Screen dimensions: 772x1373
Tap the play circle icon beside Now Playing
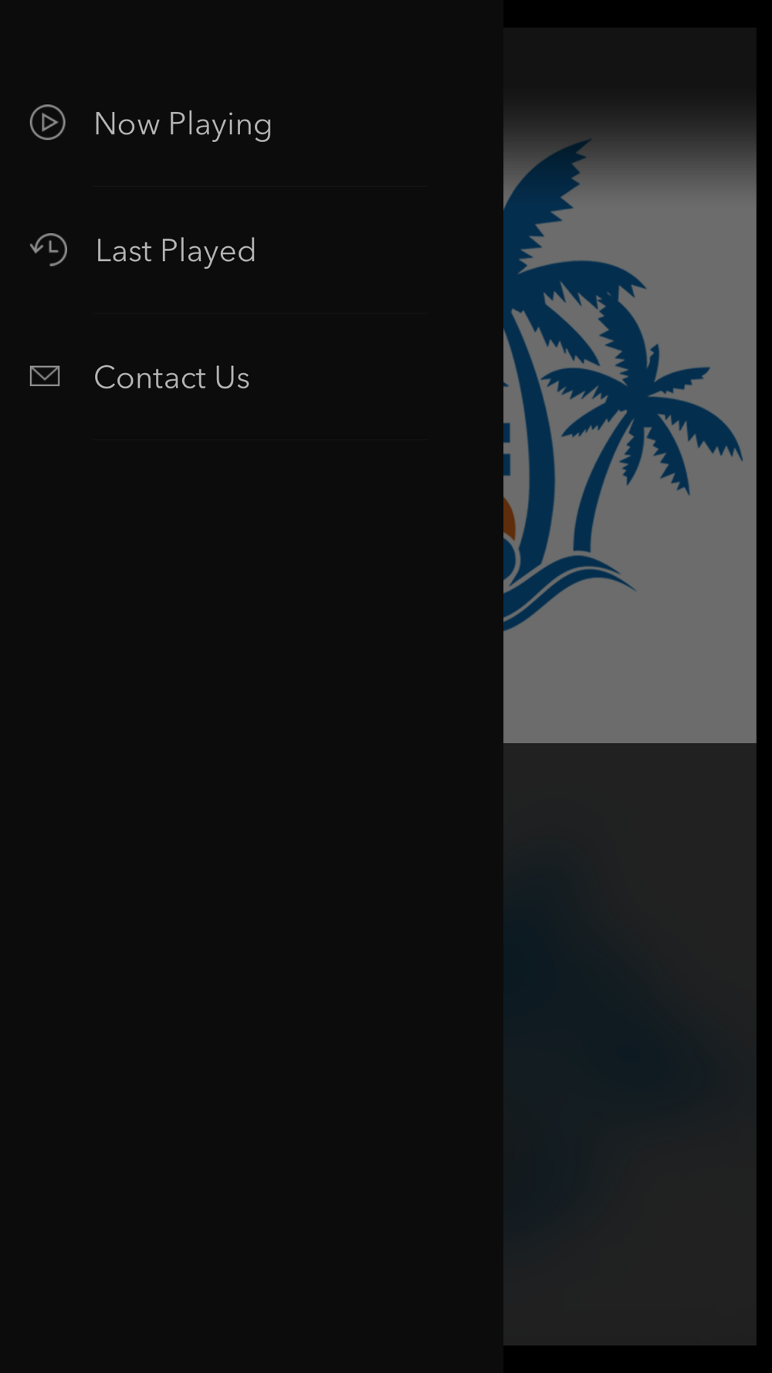point(47,123)
